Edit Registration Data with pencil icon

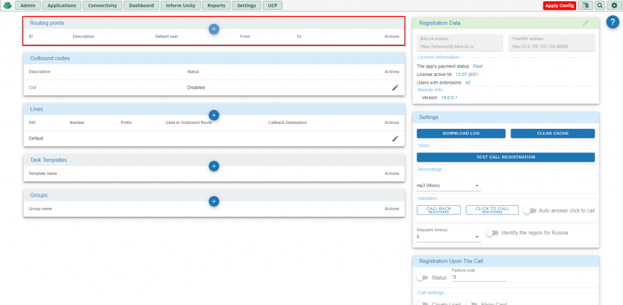click(x=586, y=24)
